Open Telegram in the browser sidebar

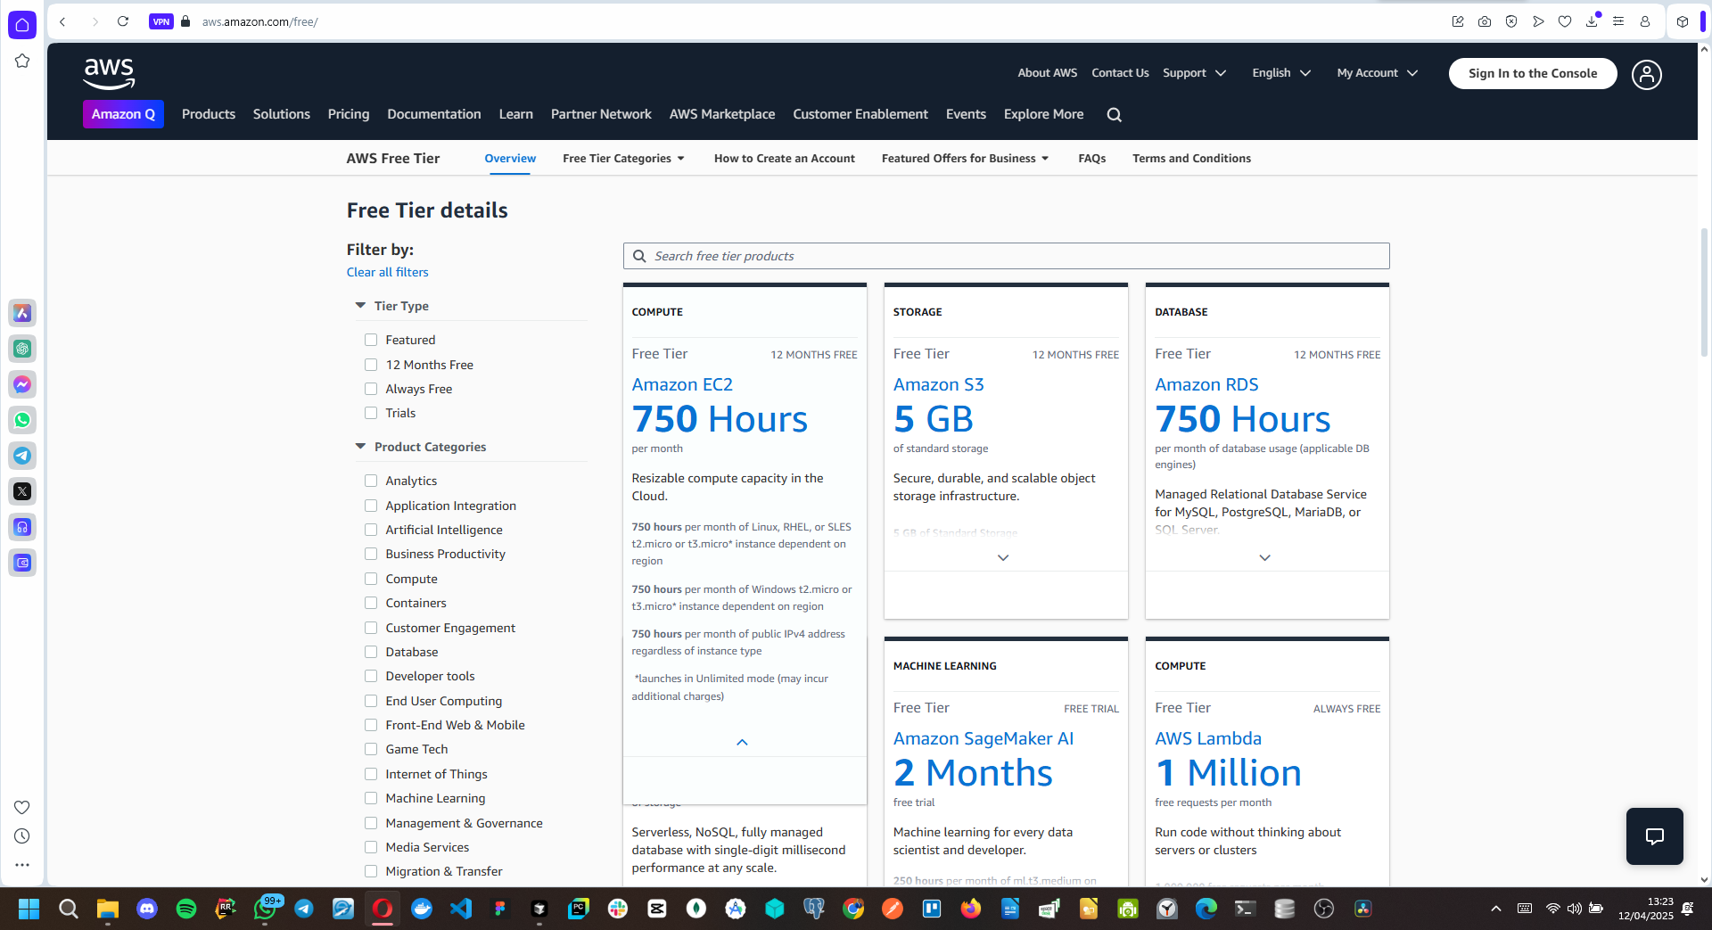(22, 456)
